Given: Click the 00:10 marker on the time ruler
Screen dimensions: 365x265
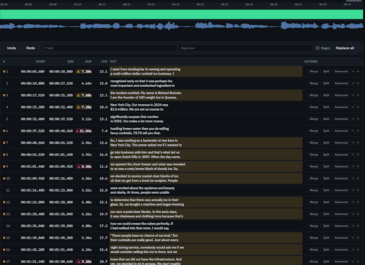Looking at the screenshot, I should pos(77,4).
